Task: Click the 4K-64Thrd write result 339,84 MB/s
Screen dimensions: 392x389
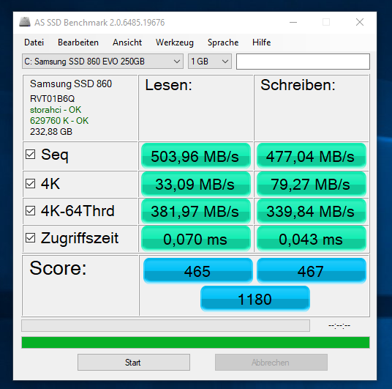Action: 312,211
